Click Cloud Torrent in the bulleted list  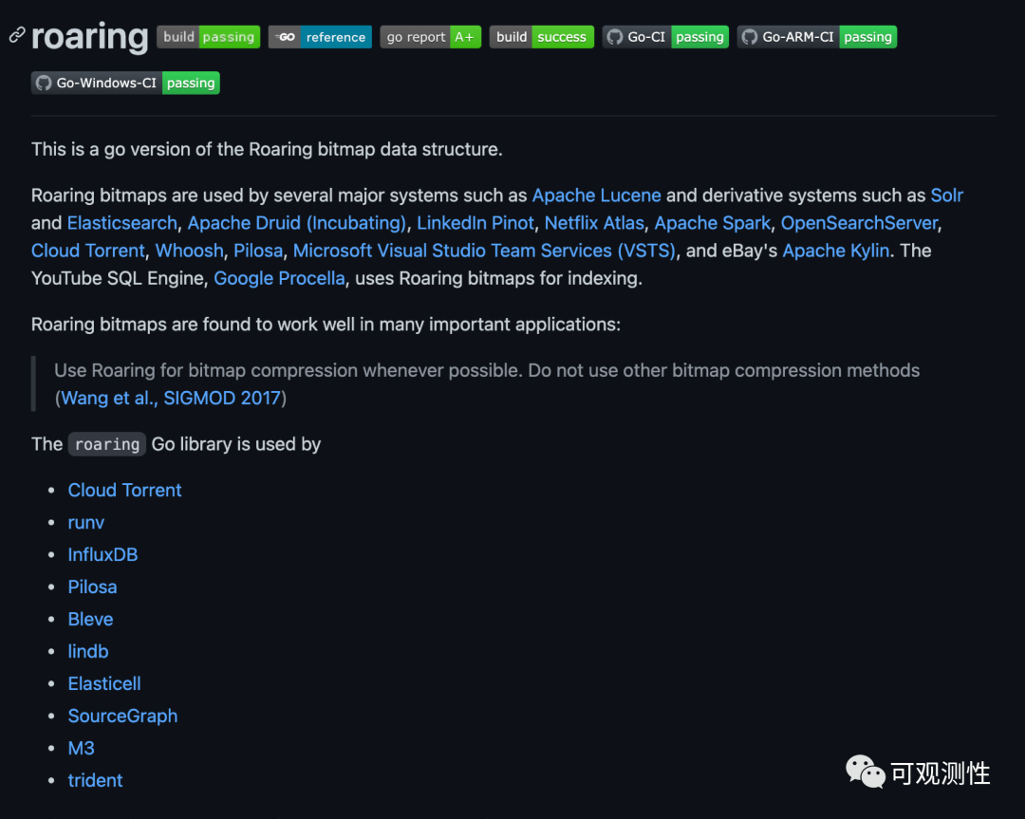pos(125,491)
